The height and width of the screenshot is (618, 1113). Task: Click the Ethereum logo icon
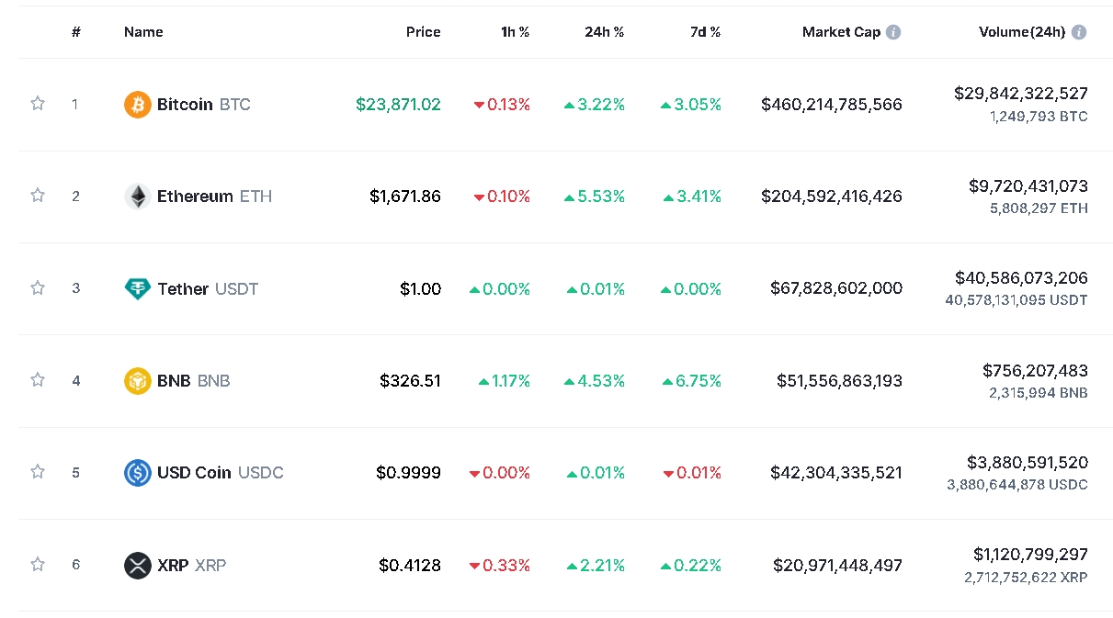[x=138, y=197]
